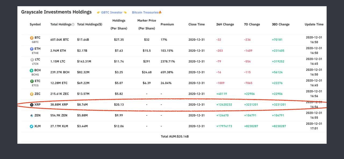The width and height of the screenshot is (344, 159).
Task: Click the $291 LTC market price
Action: click(147, 61)
